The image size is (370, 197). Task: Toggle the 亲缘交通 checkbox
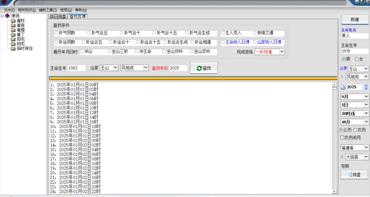[x=254, y=33]
